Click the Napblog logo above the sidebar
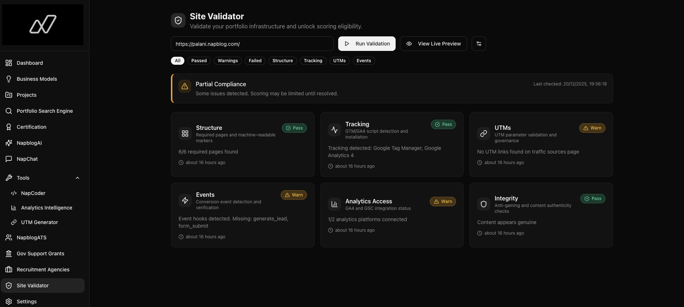The height and width of the screenshot is (307, 684). pos(43,24)
